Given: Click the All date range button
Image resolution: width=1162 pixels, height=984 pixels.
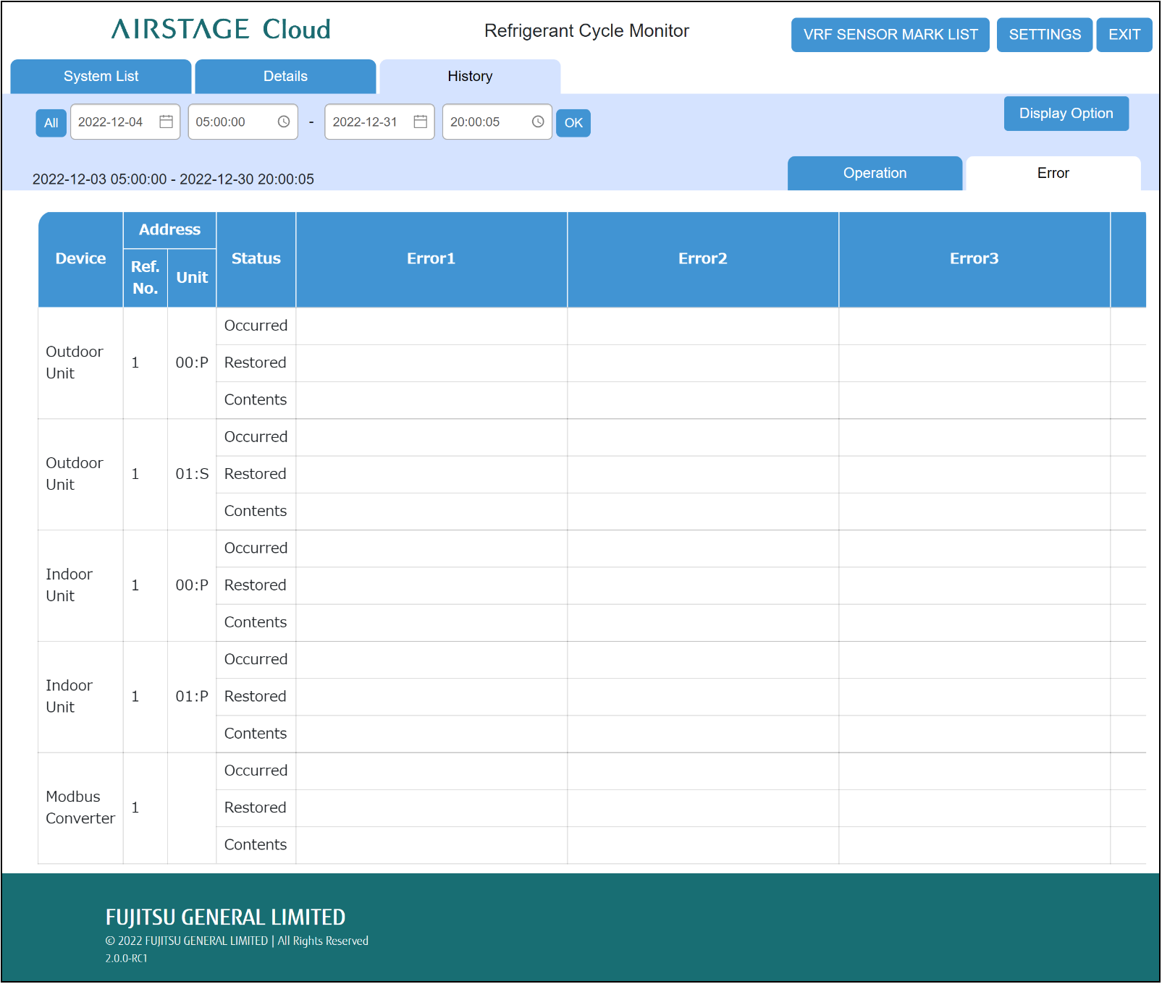Looking at the screenshot, I should pyautogui.click(x=51, y=123).
